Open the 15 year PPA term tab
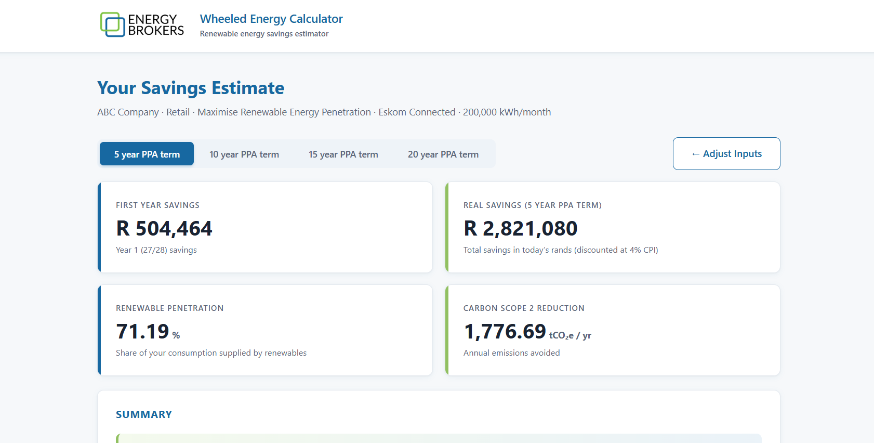Viewport: 874px width, 443px height. tap(343, 154)
